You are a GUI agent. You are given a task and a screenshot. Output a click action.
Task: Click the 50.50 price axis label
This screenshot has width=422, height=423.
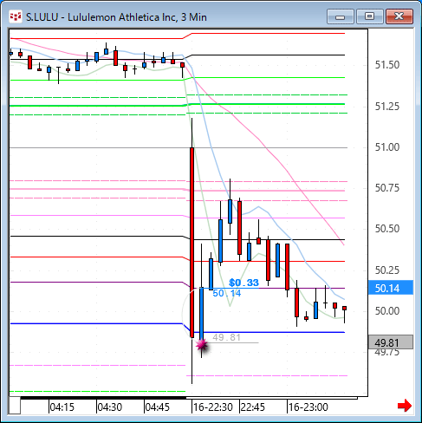coord(387,229)
